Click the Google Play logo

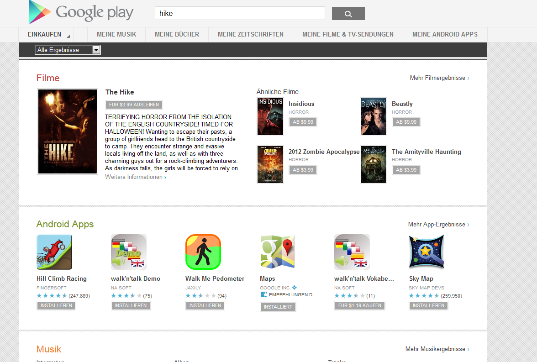point(81,12)
